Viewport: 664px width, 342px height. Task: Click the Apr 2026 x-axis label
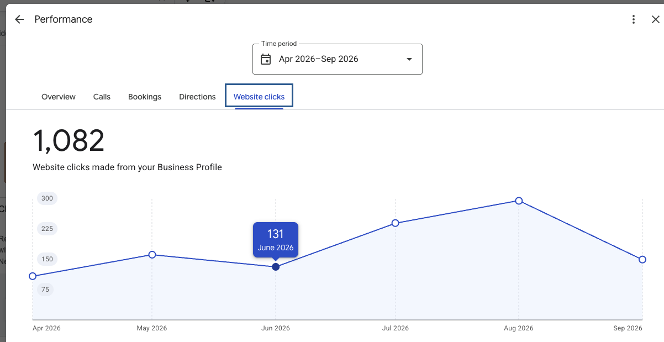pyautogui.click(x=46, y=328)
